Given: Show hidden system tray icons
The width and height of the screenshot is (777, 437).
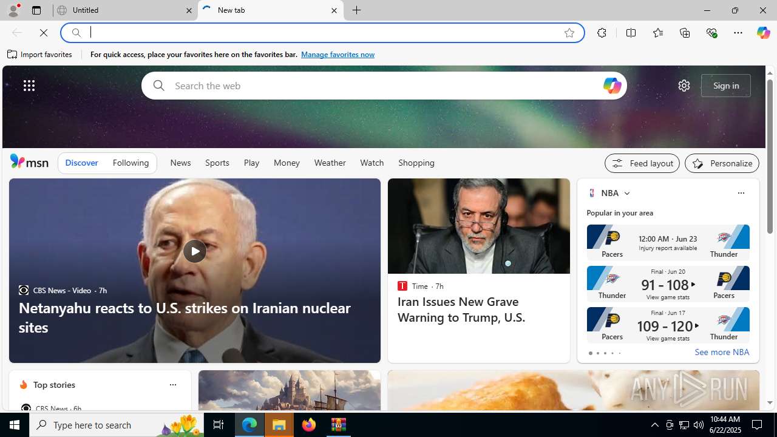Looking at the screenshot, I should (654, 425).
